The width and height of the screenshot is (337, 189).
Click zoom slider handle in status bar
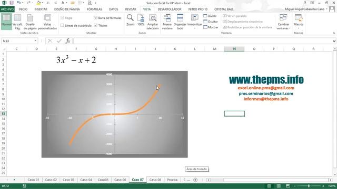pyautogui.click(x=309, y=186)
